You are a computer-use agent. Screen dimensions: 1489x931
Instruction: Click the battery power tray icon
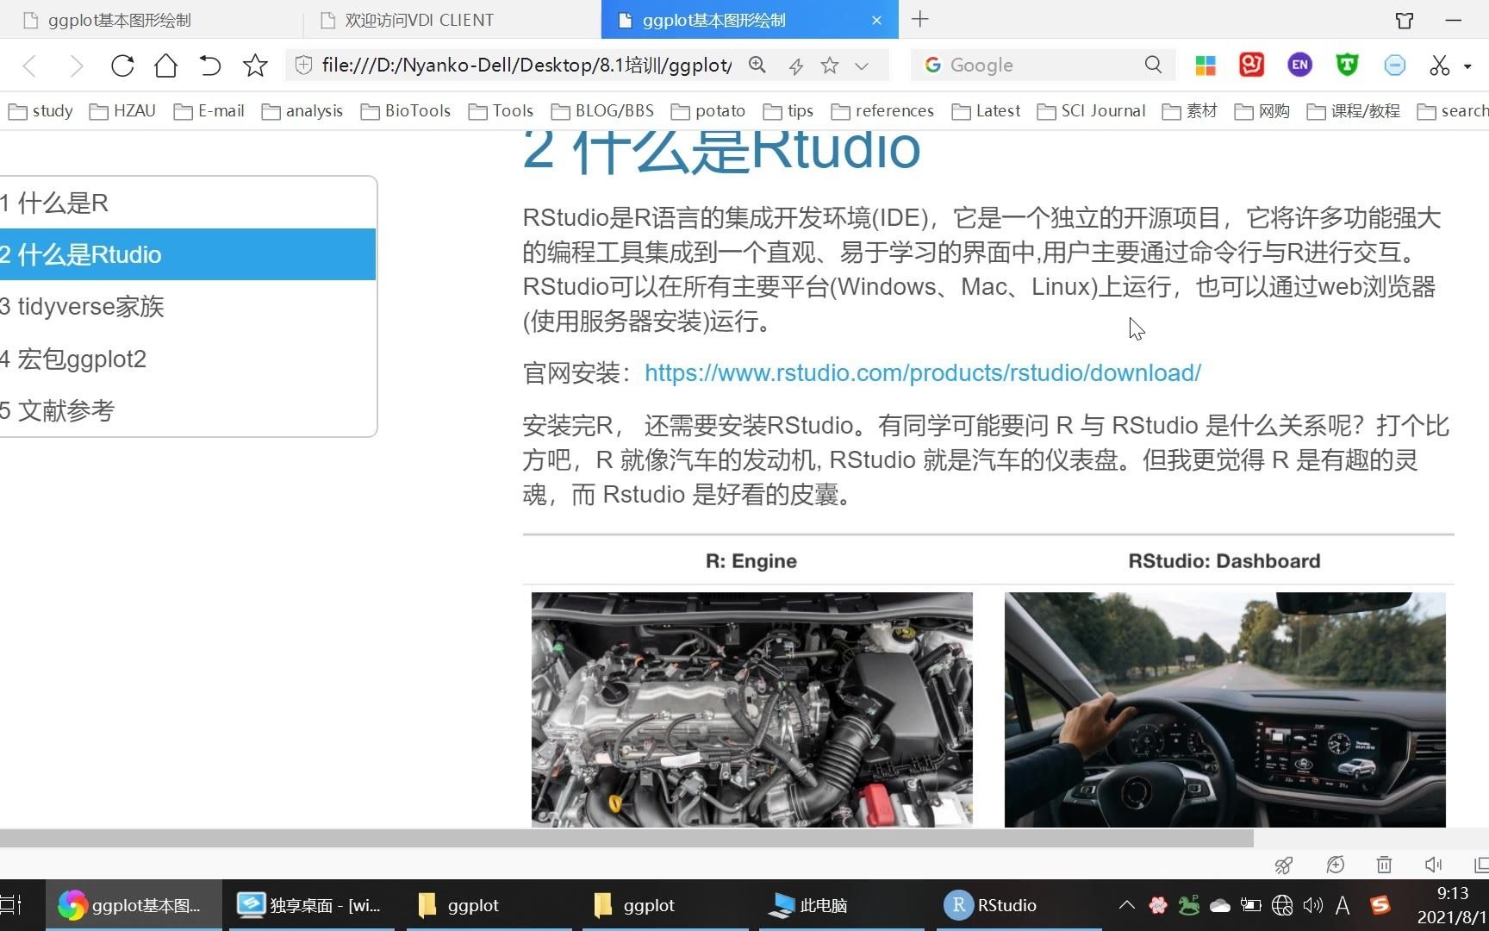coord(1250,905)
